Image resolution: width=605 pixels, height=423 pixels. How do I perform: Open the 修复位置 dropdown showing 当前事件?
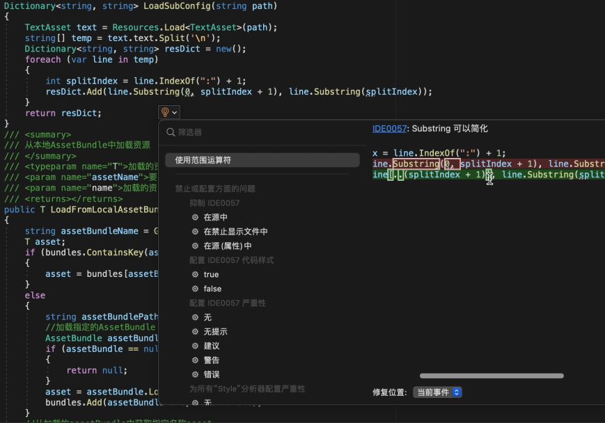(437, 392)
